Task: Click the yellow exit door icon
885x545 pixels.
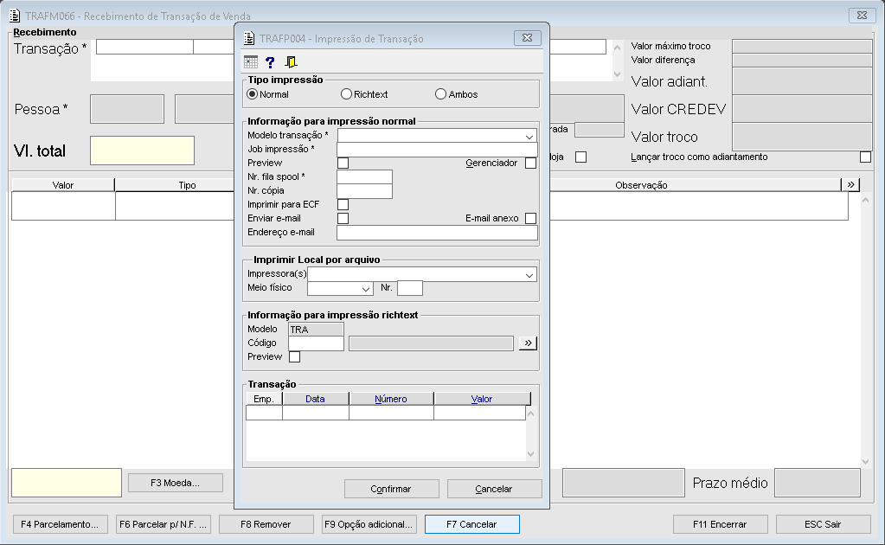Action: (x=291, y=62)
